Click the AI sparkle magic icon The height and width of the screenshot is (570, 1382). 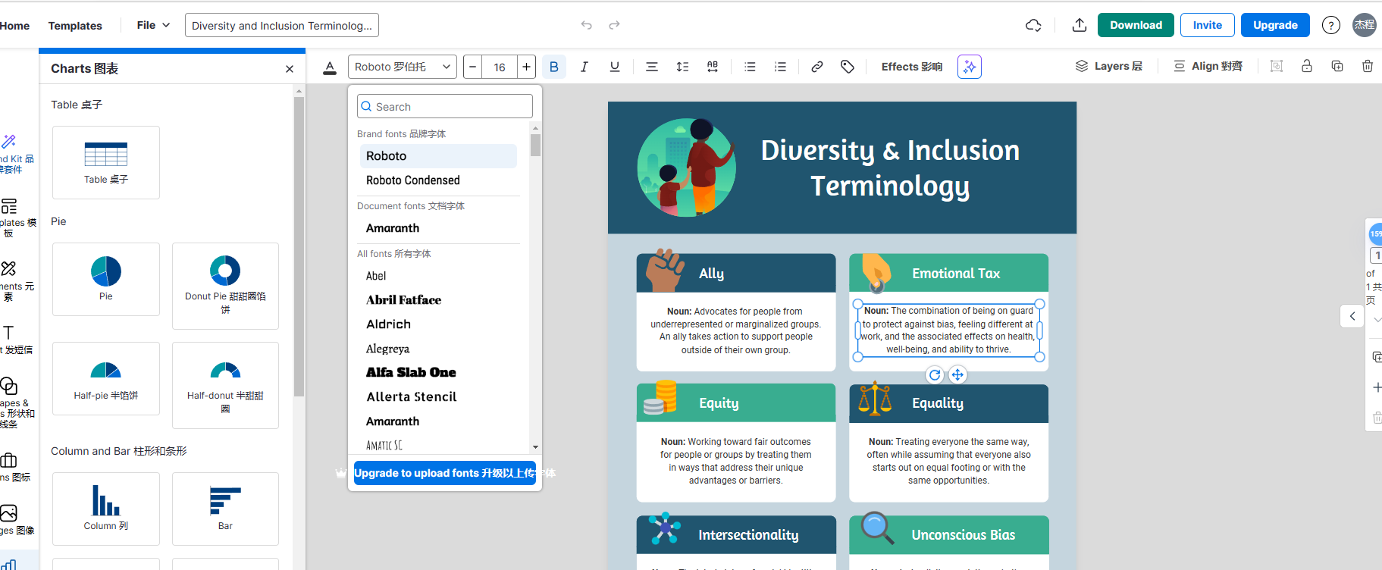click(970, 67)
